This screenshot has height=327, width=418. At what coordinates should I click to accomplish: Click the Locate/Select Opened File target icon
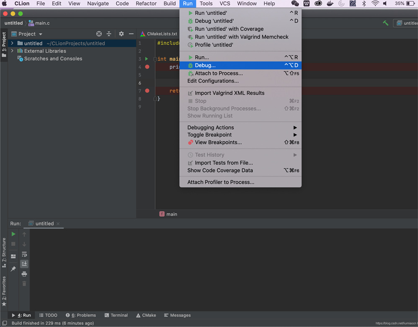99,34
